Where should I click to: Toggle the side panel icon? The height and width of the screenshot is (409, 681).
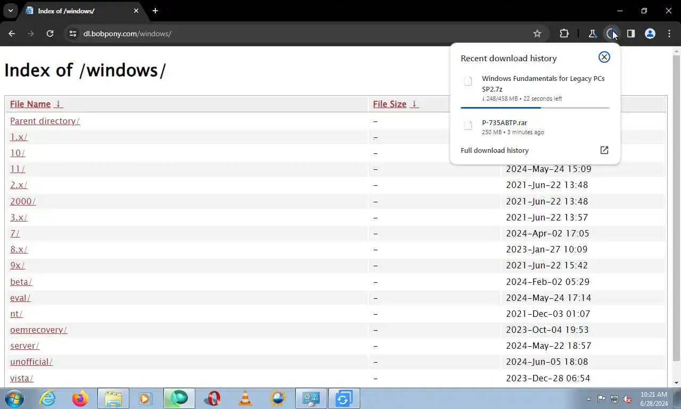pos(630,34)
